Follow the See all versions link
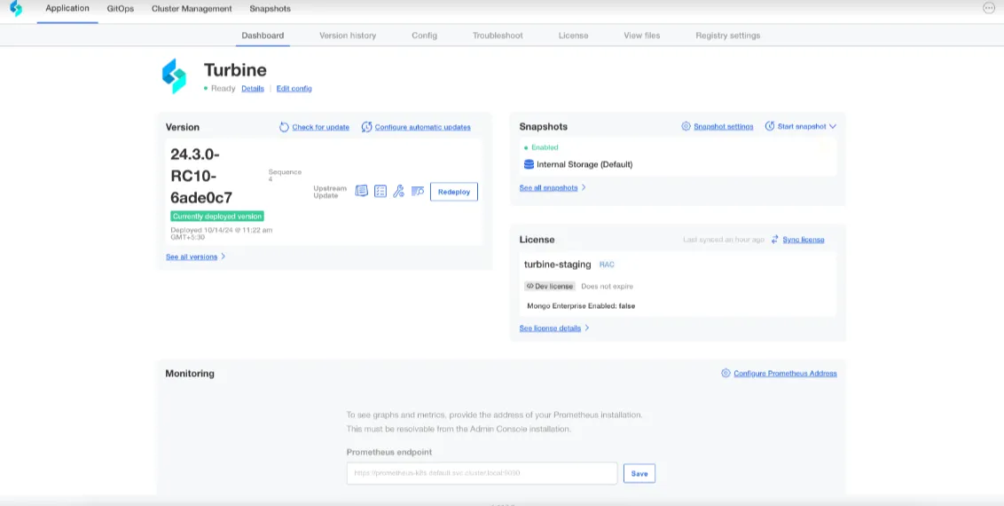 click(192, 257)
